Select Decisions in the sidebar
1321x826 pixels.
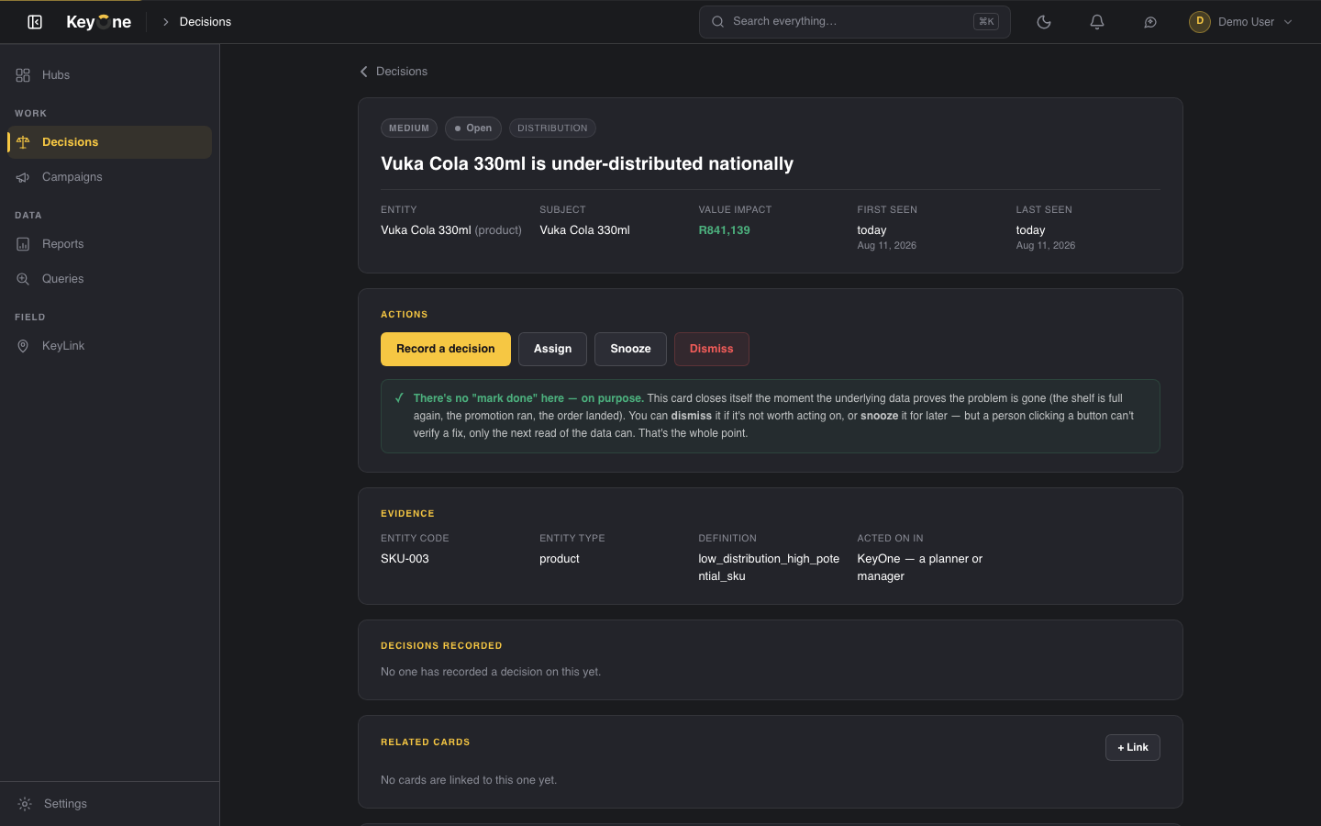[x=109, y=142]
